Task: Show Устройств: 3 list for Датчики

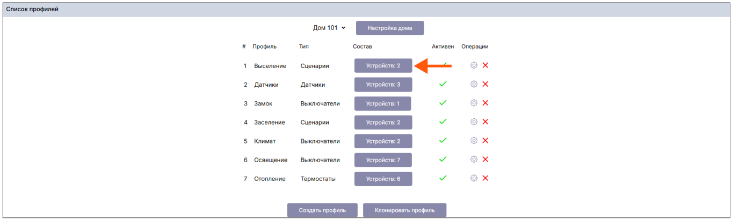Action: [383, 85]
